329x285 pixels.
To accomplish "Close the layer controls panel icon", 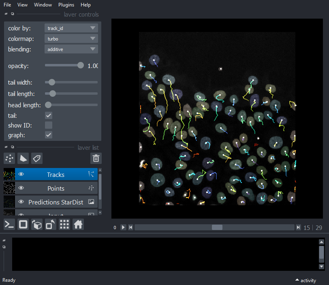I will point(6,14).
